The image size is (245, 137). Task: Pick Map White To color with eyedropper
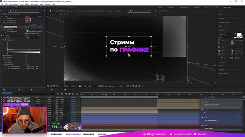point(30,21)
